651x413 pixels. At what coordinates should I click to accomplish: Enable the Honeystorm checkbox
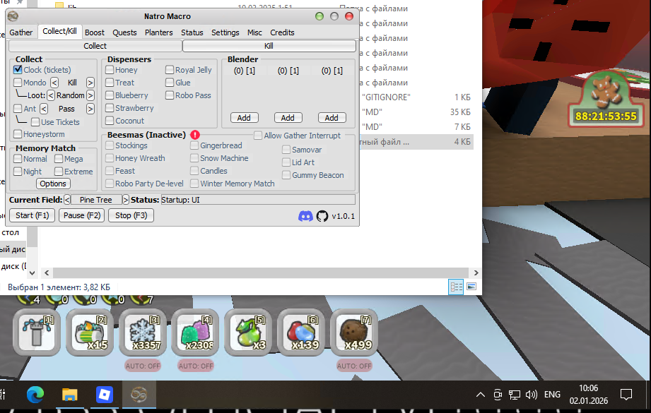(18, 134)
